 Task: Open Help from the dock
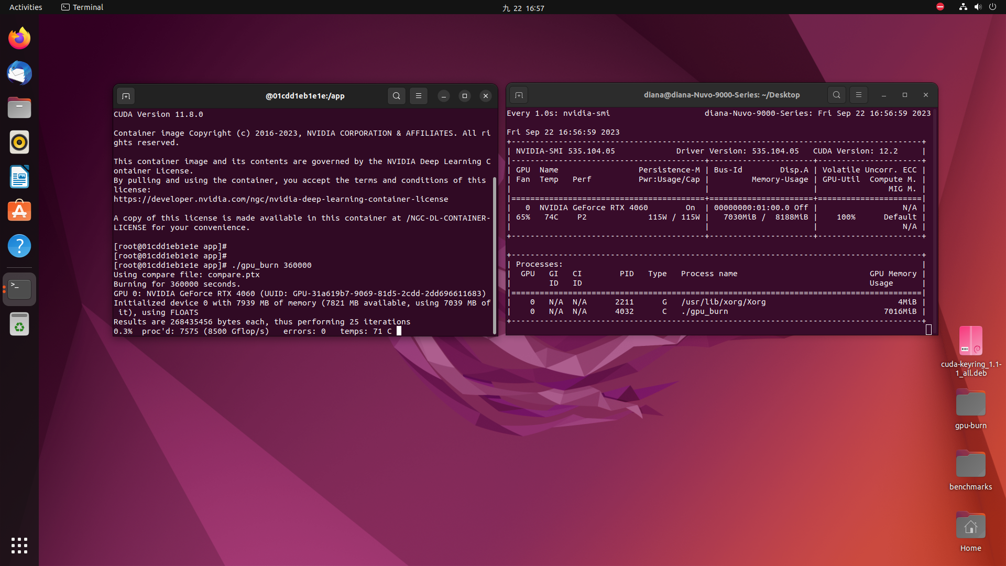(19, 246)
